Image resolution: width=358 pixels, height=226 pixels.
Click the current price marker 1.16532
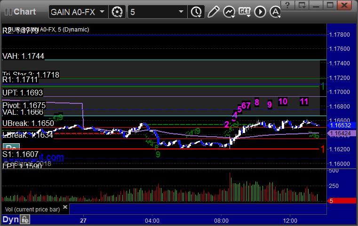pyautogui.click(x=342, y=125)
